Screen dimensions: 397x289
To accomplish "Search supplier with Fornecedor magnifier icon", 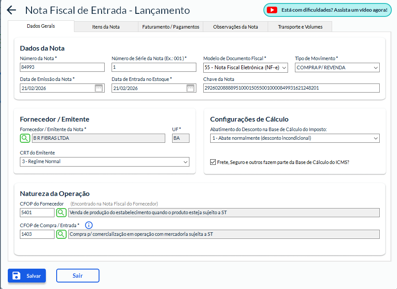I will coord(25,138).
